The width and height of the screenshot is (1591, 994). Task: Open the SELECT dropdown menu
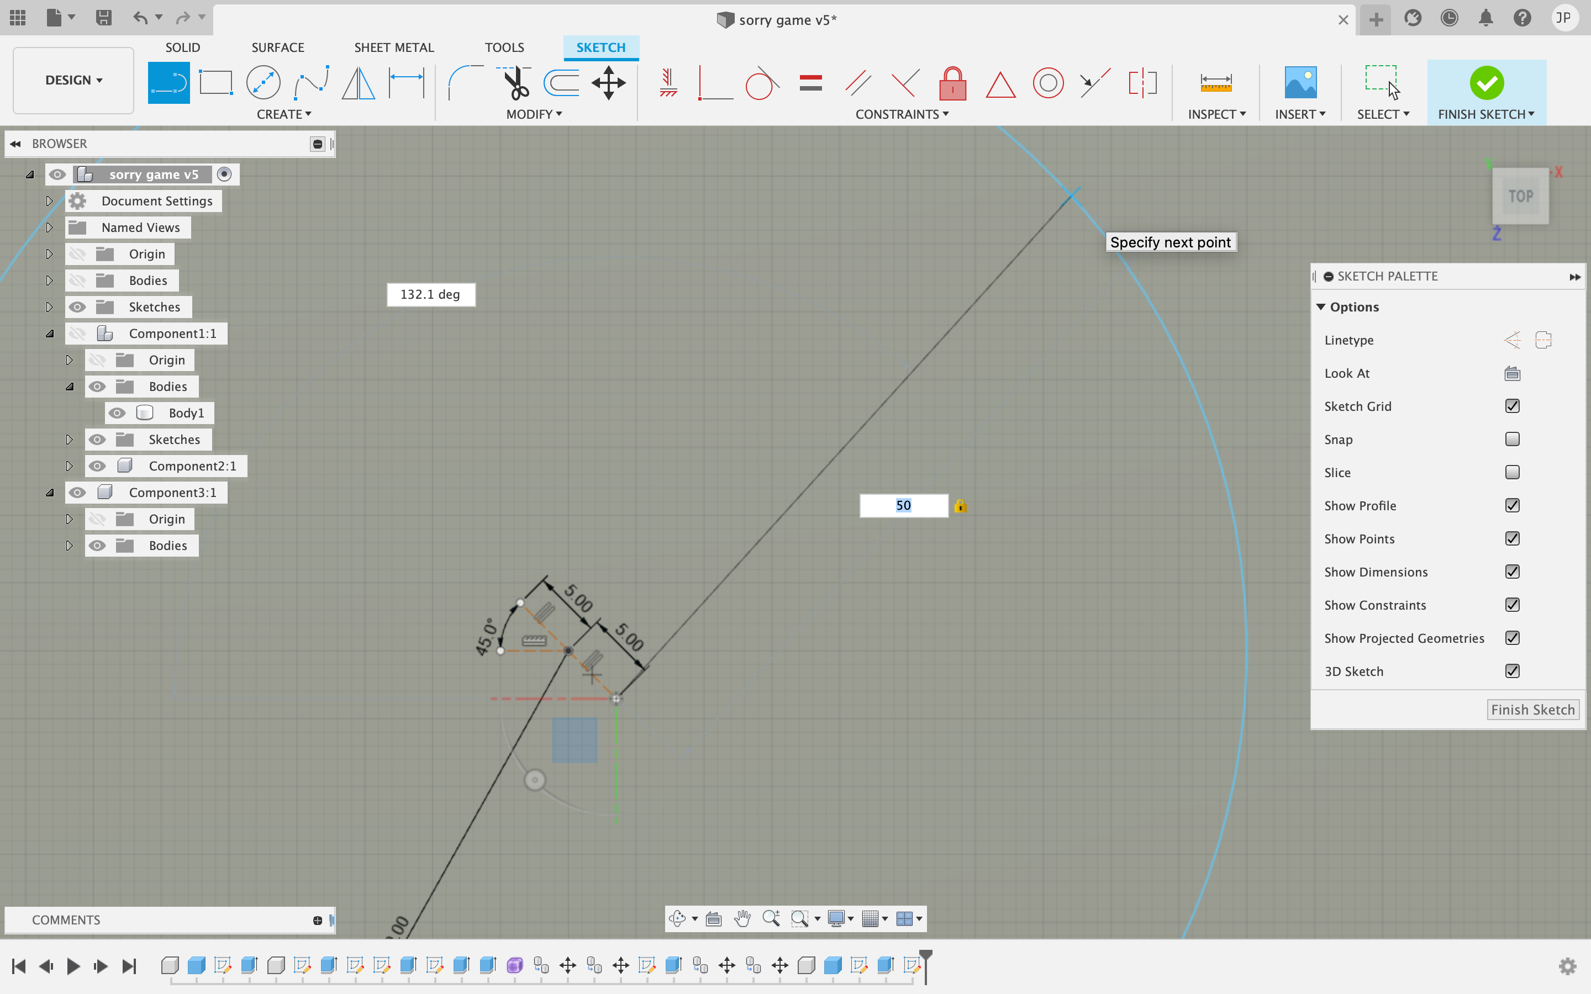click(1383, 114)
